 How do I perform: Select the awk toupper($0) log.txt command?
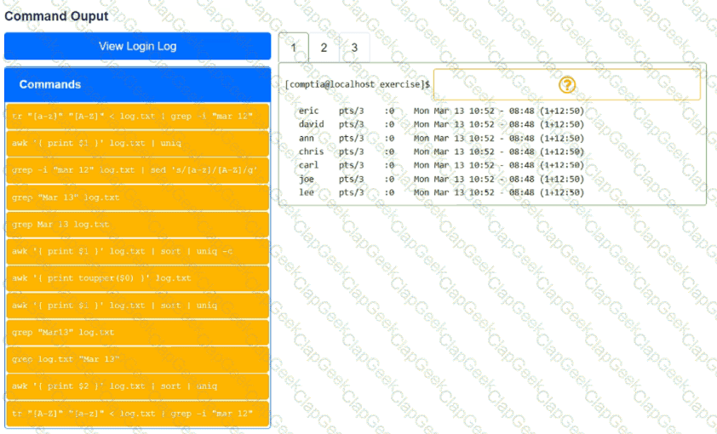[x=137, y=278]
